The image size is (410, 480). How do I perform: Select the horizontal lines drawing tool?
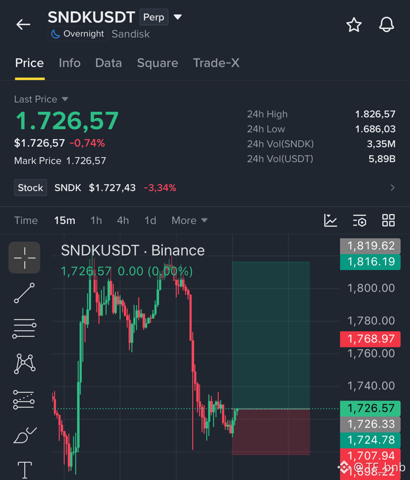pos(24,328)
